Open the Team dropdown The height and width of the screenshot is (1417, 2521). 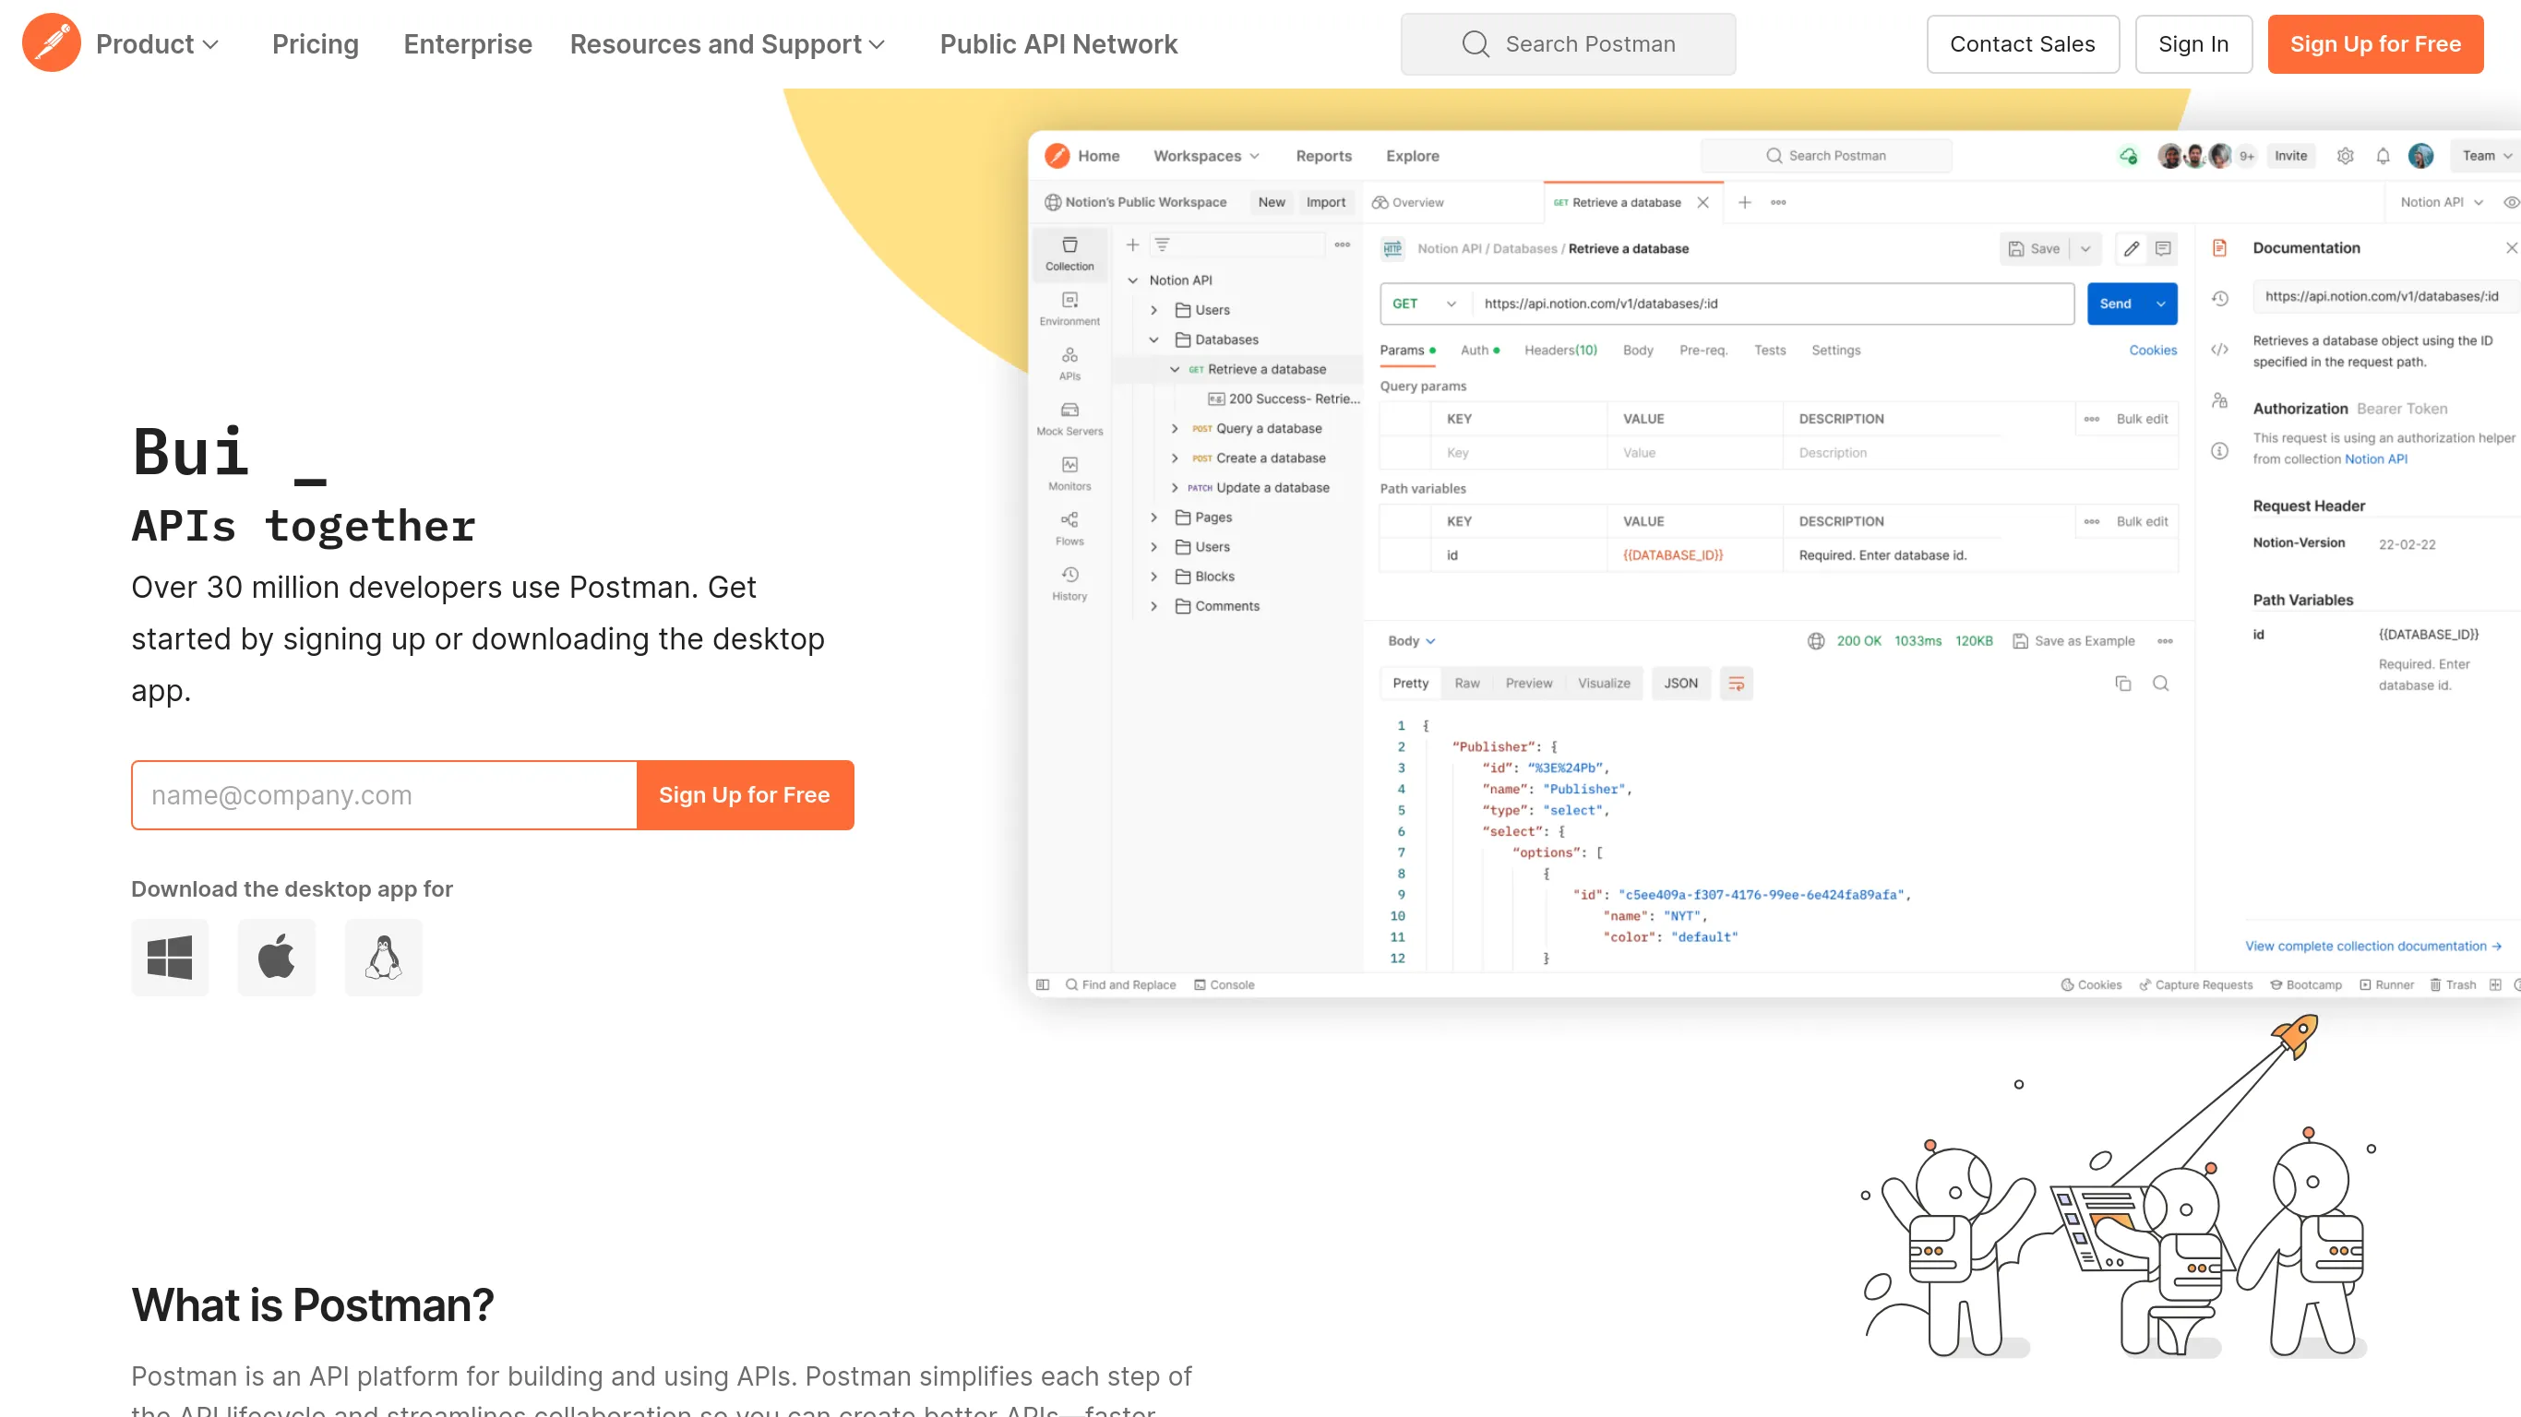(2486, 156)
